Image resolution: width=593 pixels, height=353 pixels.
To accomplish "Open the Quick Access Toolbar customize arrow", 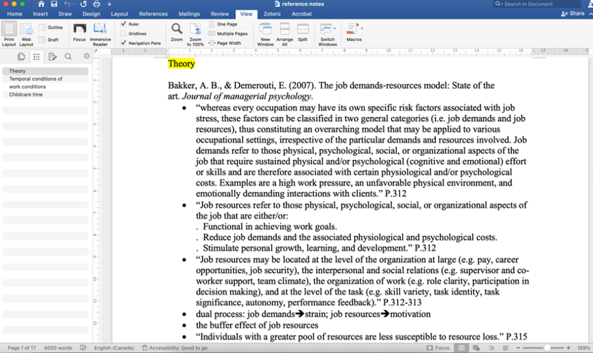I will [109, 4].
